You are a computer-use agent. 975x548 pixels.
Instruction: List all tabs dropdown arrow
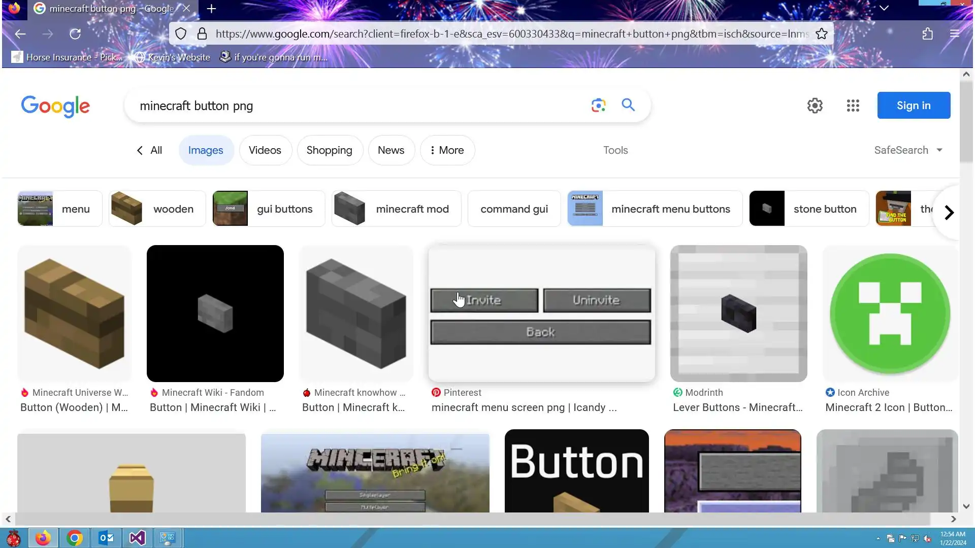click(884, 8)
